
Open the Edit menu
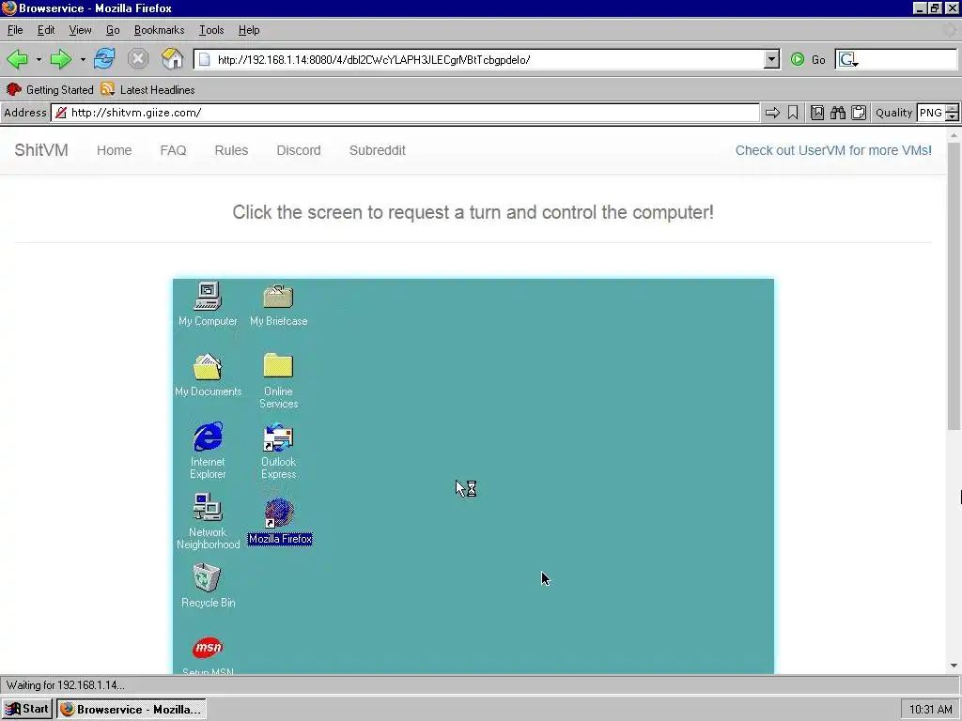pyautogui.click(x=46, y=30)
